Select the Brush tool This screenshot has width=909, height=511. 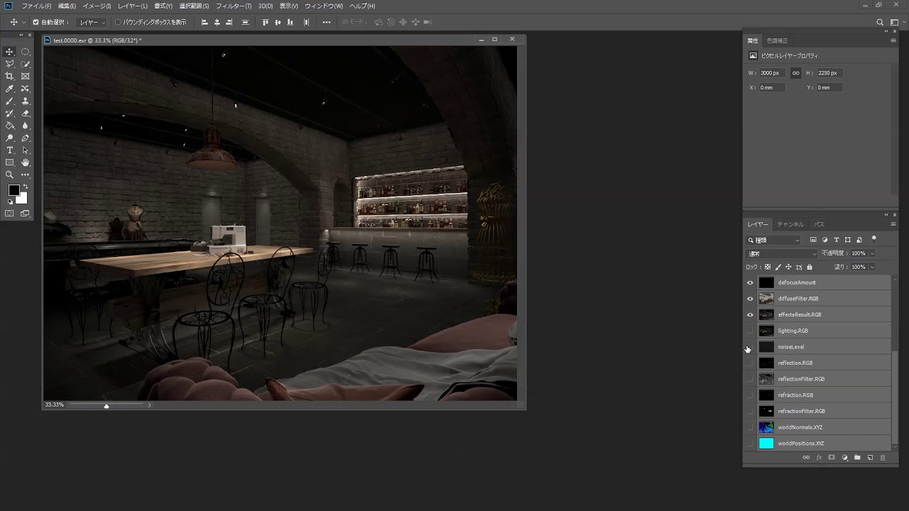(x=10, y=101)
